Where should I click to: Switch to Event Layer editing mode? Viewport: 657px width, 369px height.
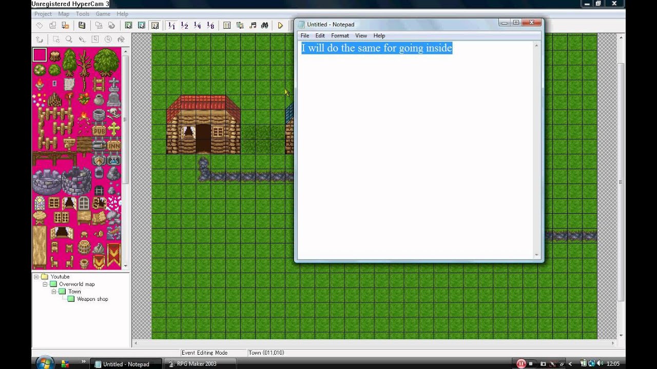[x=154, y=25]
